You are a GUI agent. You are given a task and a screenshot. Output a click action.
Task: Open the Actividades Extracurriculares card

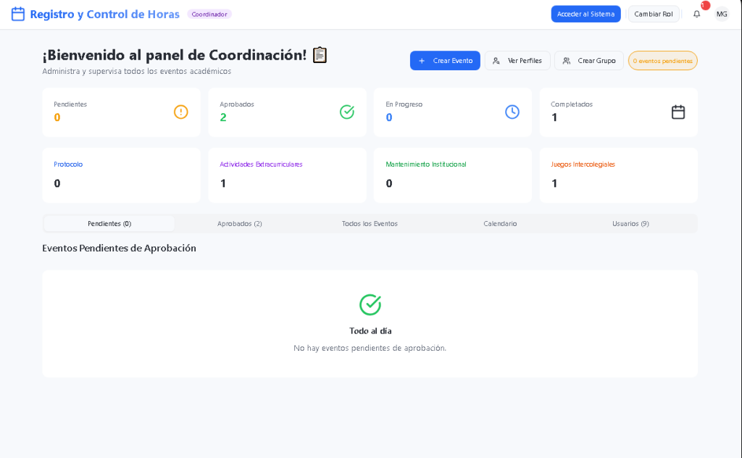pos(287,175)
